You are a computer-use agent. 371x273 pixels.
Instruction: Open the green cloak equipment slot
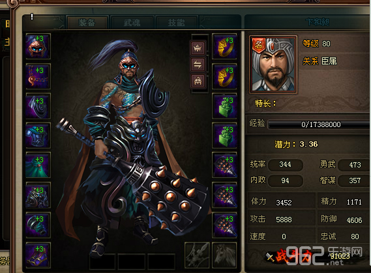pyautogui.click(x=38, y=165)
